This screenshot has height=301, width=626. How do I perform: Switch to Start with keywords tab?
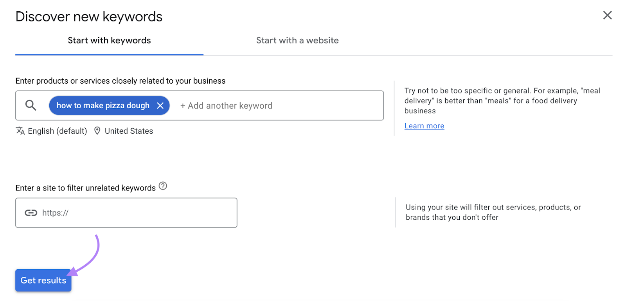[x=109, y=41]
